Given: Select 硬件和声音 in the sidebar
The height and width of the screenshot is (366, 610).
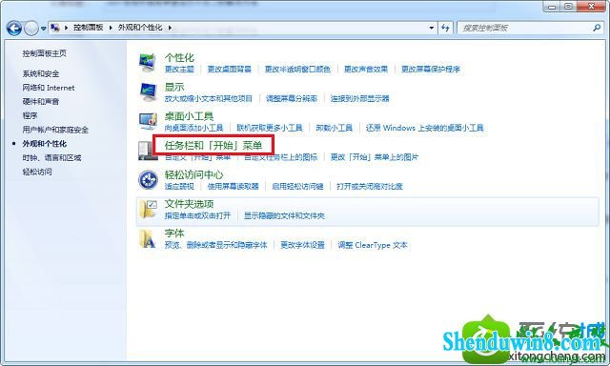Looking at the screenshot, I should tap(41, 102).
